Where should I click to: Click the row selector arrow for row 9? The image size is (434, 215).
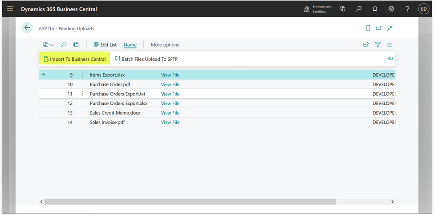tap(43, 75)
